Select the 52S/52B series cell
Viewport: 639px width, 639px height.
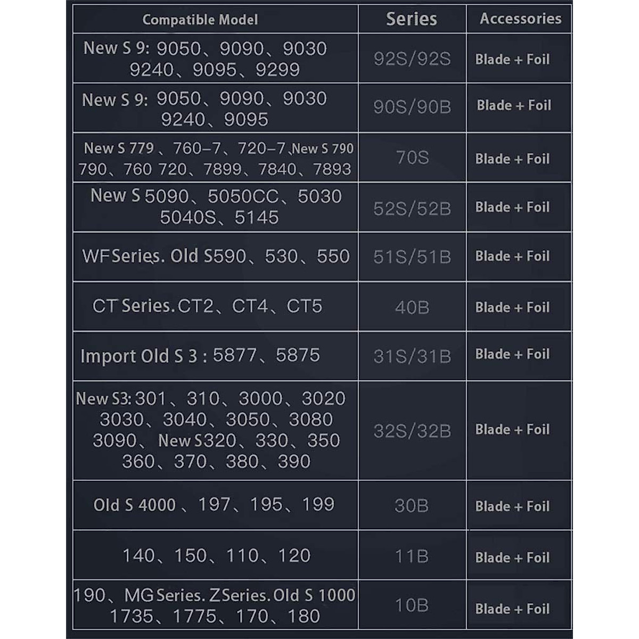412,208
